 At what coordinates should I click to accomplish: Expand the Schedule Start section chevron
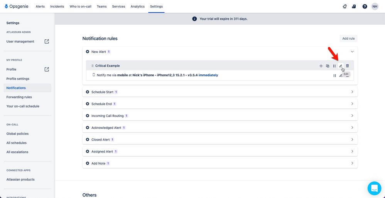point(352,92)
